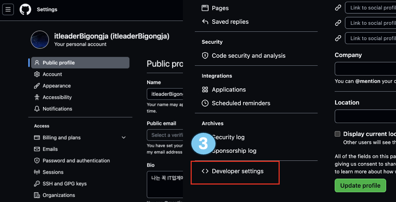Open the hamburger navigation menu
Image resolution: width=396 pixels, height=202 pixels.
click(x=8, y=9)
